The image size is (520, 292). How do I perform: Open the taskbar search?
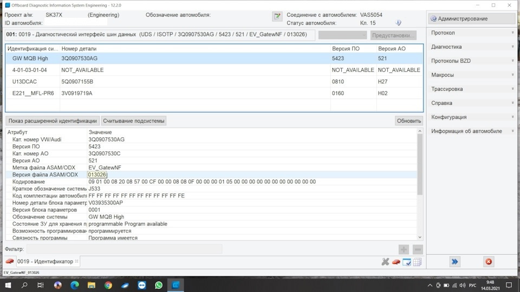click(x=24, y=285)
